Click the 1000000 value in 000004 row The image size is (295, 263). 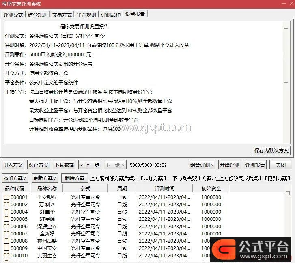tap(211, 212)
